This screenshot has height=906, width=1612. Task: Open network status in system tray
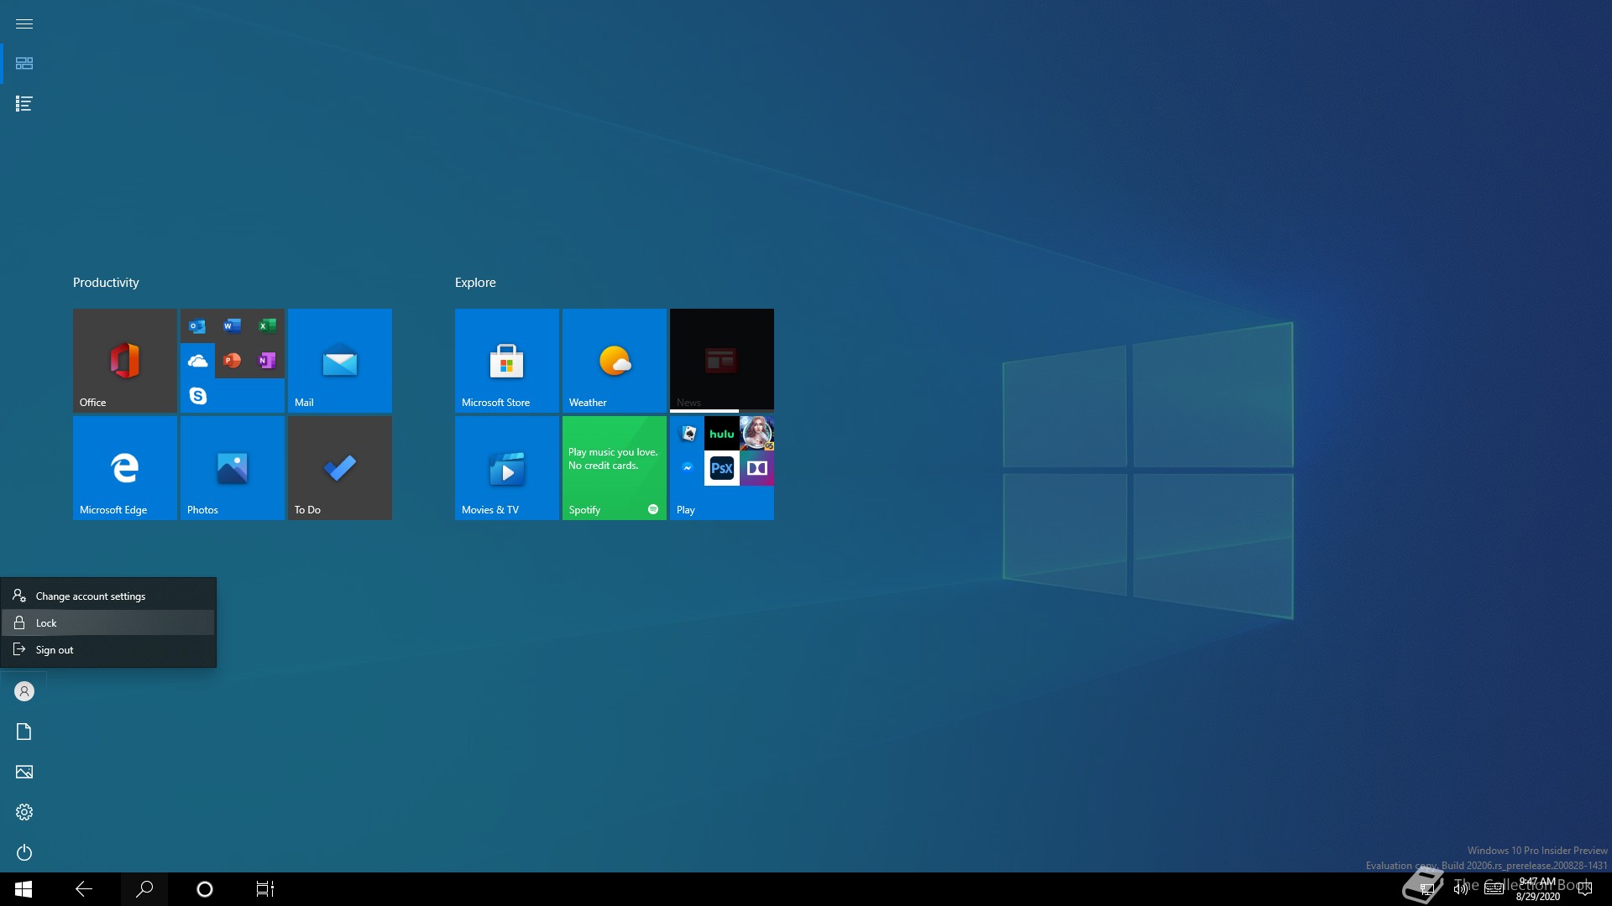pos(1427,889)
